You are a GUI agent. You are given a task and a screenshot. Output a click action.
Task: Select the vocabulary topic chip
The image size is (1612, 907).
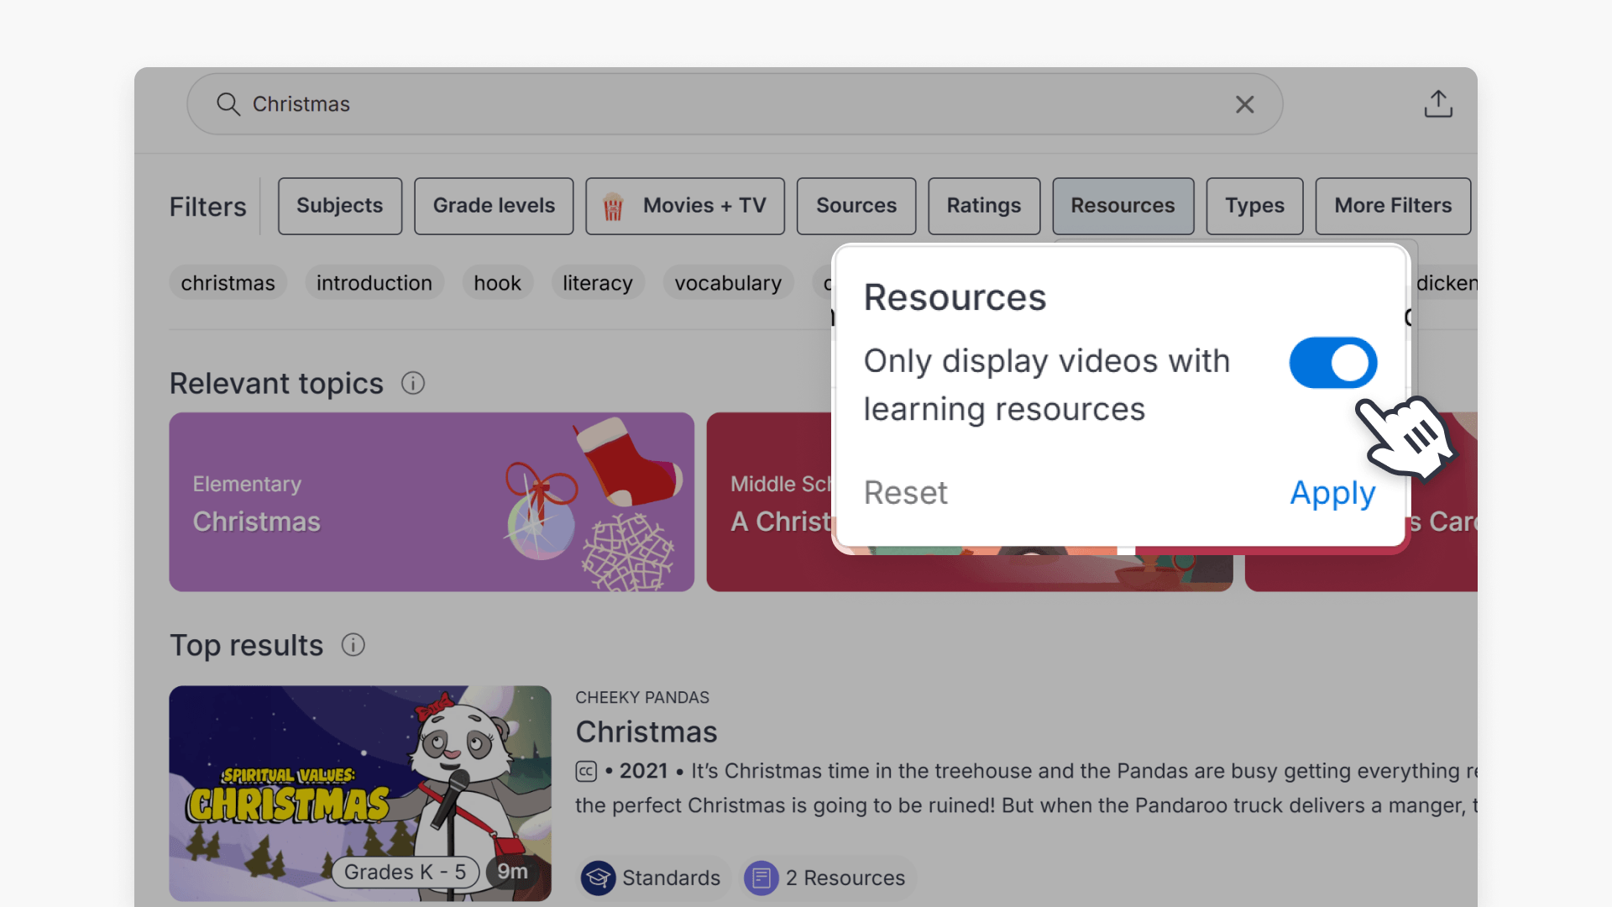coord(727,283)
